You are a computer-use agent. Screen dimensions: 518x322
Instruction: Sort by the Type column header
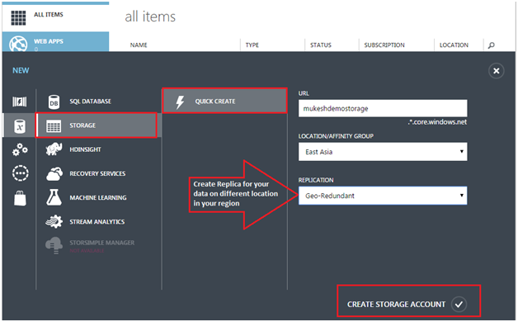(x=252, y=45)
